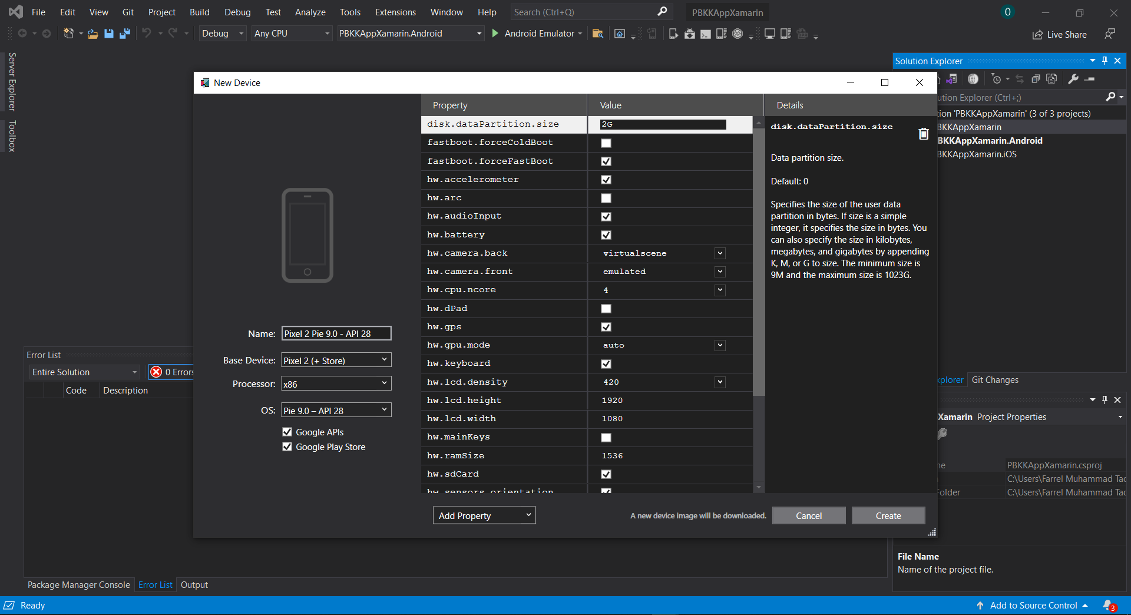Open the Server Explorer side tab

pos(12,82)
